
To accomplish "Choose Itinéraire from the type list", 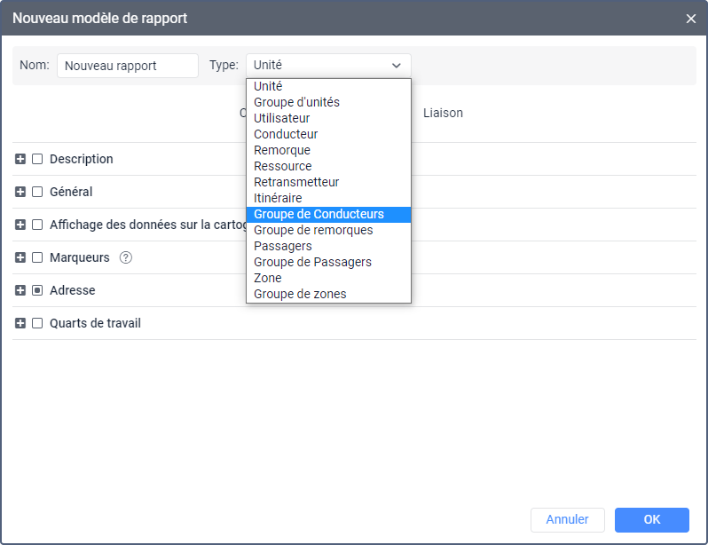I will (278, 198).
